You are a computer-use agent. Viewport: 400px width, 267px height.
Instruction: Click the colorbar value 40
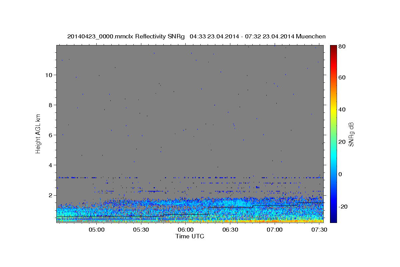(x=342, y=109)
